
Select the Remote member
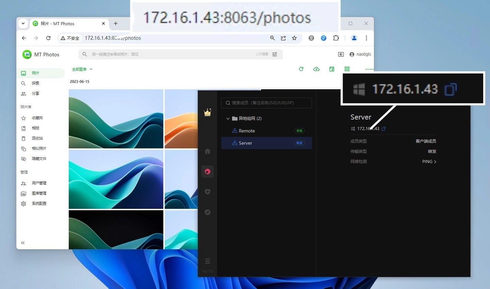pos(247,131)
